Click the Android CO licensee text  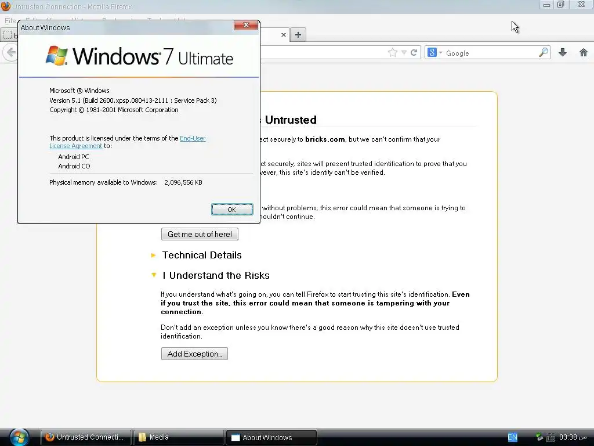74,166
